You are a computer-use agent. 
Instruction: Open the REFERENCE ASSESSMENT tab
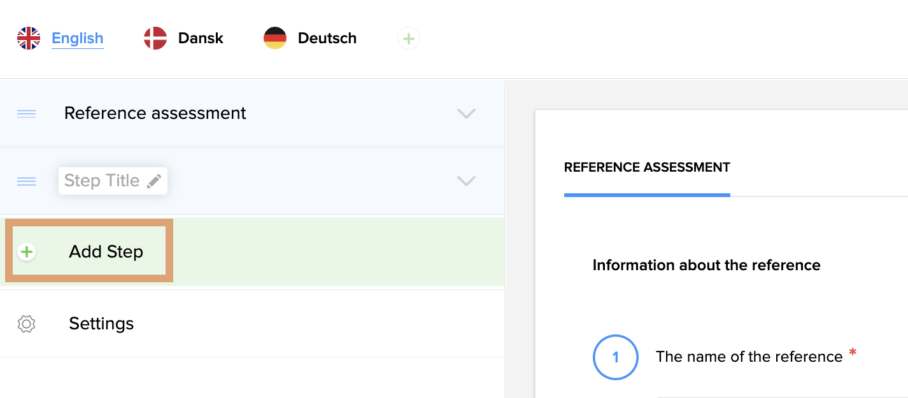647,168
